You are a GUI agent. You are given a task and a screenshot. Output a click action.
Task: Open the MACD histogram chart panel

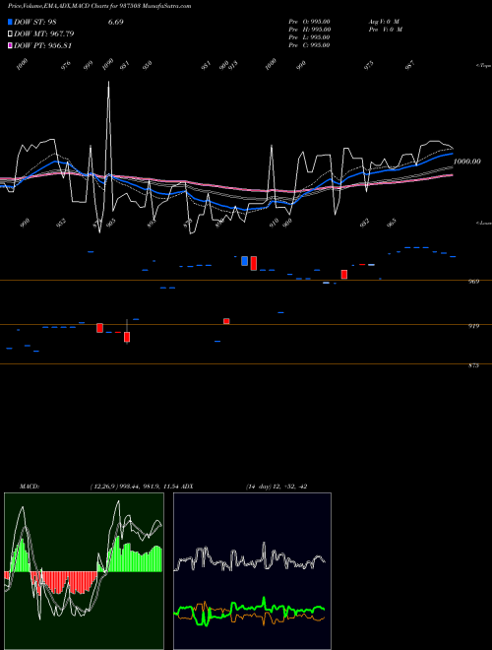pyautogui.click(x=84, y=571)
